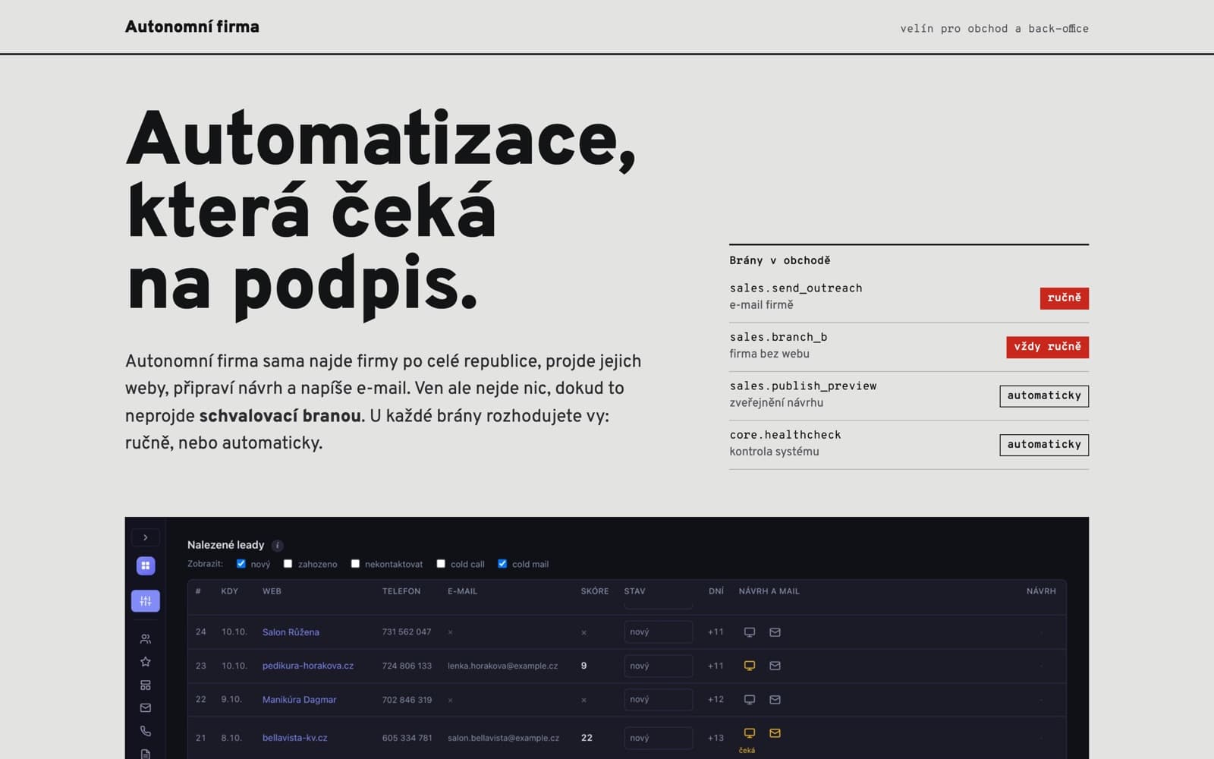The image size is (1214, 759).
Task: Enable the zahozeno filter checkbox
Action: pos(288,564)
